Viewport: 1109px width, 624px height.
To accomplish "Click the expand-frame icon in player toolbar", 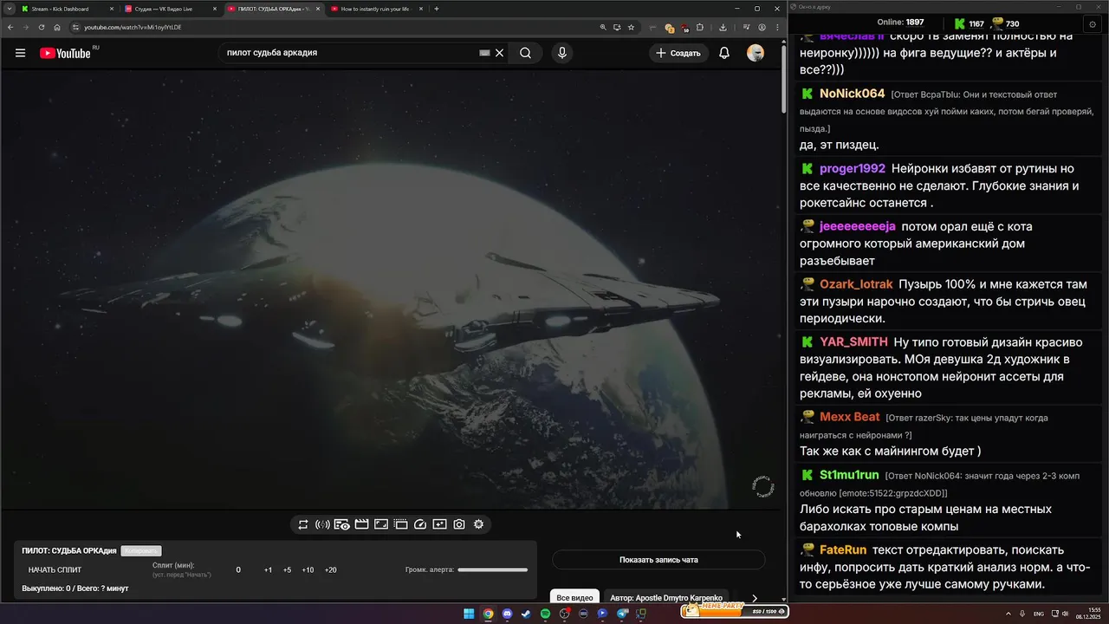I will pos(380,524).
